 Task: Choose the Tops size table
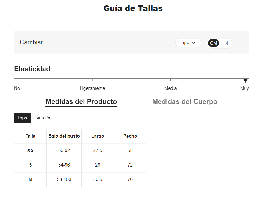pos(22,118)
